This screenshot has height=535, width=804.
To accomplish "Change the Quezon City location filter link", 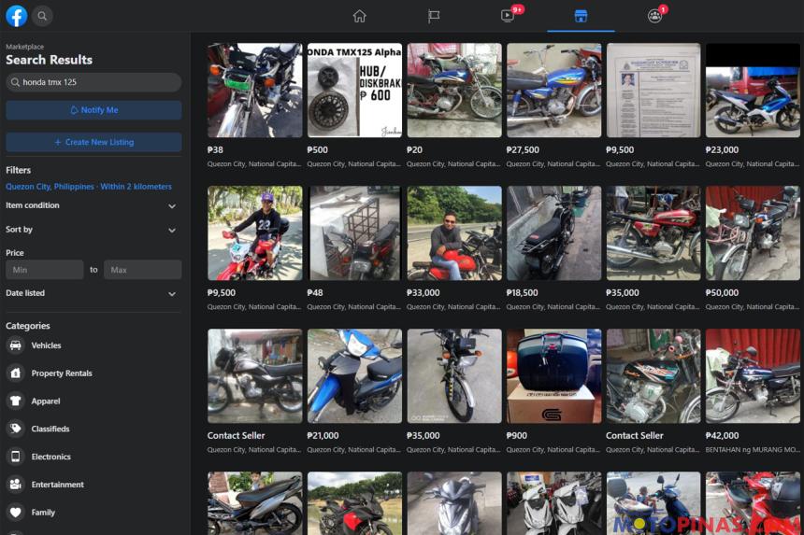I will click(89, 187).
